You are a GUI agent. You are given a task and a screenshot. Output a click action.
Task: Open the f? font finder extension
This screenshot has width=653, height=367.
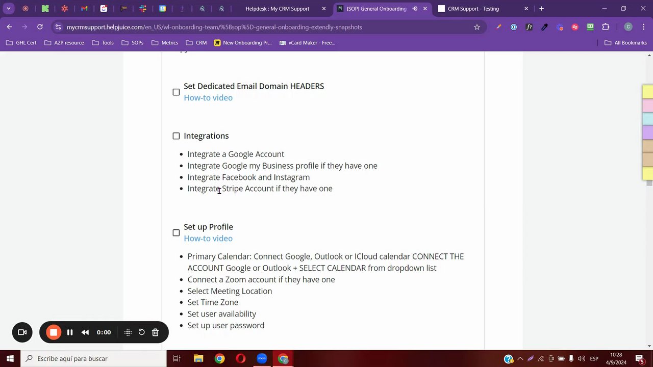[x=529, y=27]
